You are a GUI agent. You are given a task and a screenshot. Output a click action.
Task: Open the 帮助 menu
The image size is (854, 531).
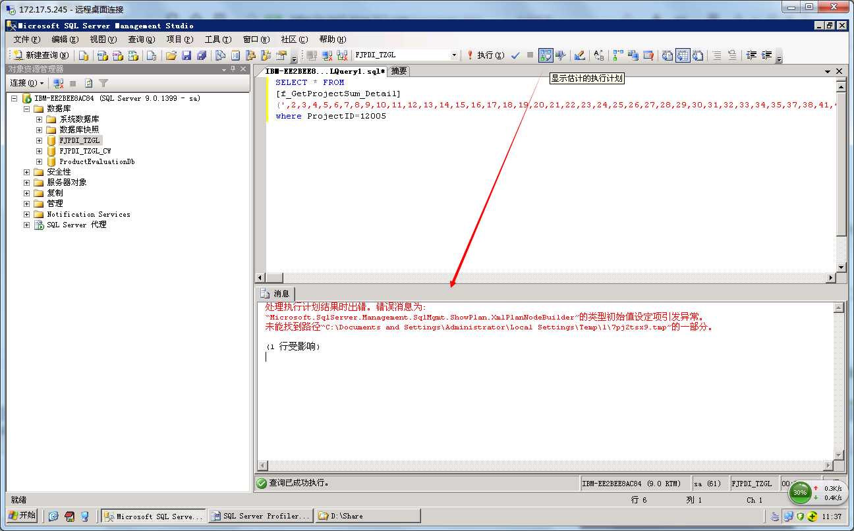point(332,40)
